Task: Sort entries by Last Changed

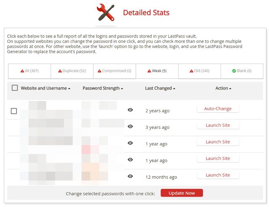Action: (x=160, y=88)
